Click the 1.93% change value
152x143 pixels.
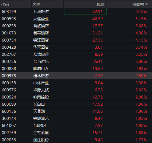[x=141, y=118]
